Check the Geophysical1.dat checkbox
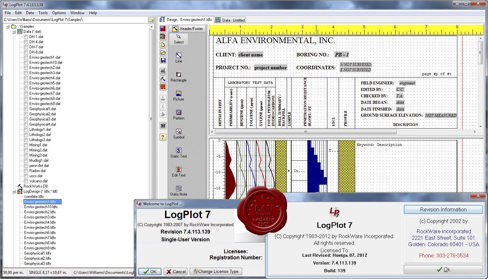The height and width of the screenshot is (279, 488). coord(26,109)
